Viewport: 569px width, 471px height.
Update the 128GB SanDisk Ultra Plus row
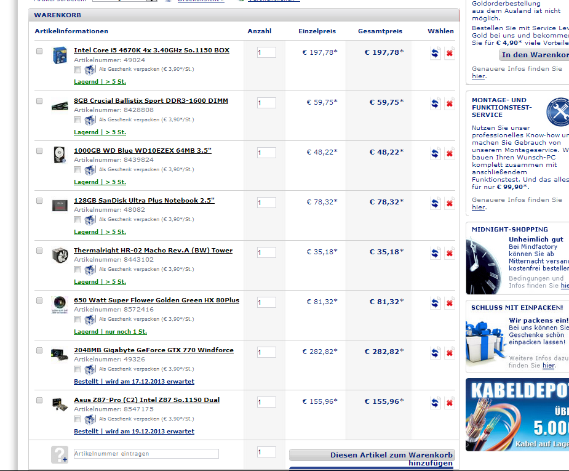point(435,203)
